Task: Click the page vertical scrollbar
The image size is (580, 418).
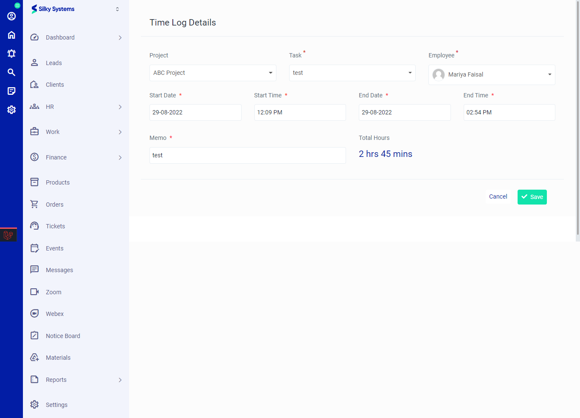Action: pyautogui.click(x=577, y=119)
